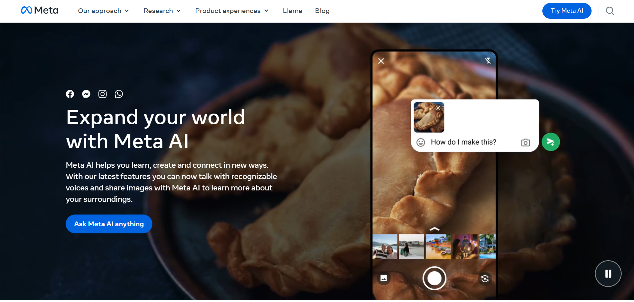Expand the Product experiences dropdown
634x302 pixels.
click(x=232, y=11)
